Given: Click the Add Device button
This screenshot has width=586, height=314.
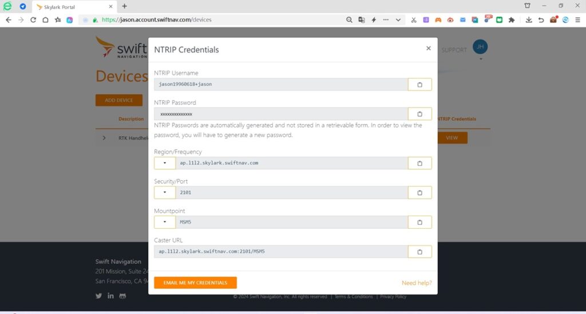Looking at the screenshot, I should coord(119,100).
